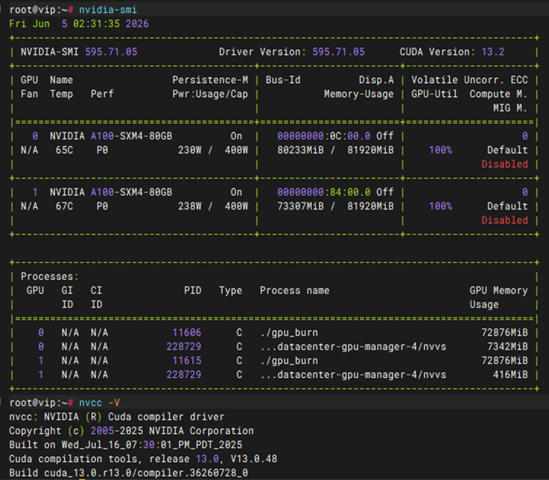Click the Processes: section label
Screen dimensions: 549x480
pyautogui.click(x=50, y=276)
